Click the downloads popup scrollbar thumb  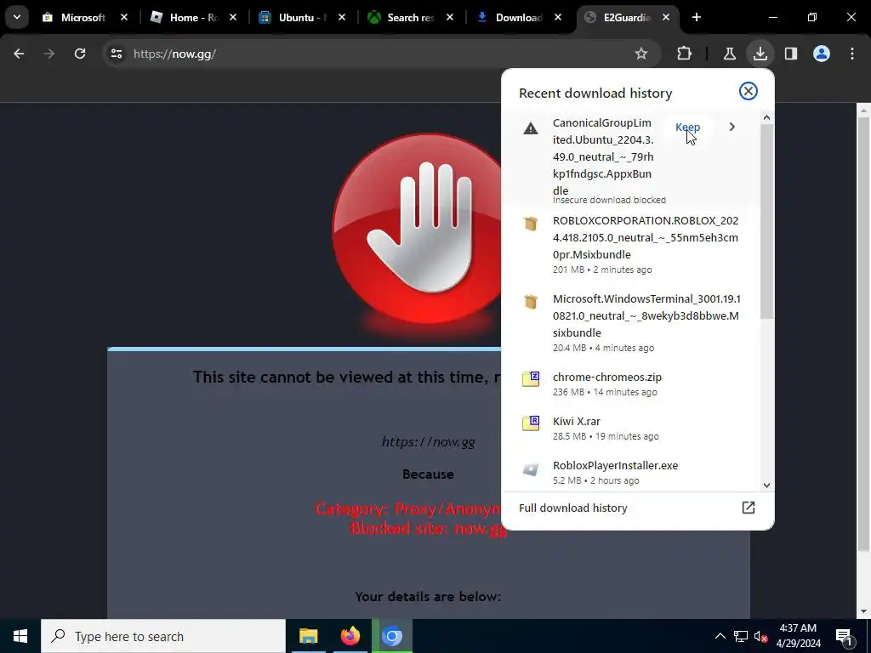766,221
